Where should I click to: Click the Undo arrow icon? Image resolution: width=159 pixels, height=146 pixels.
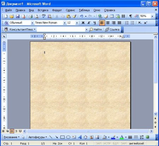tap(82, 16)
